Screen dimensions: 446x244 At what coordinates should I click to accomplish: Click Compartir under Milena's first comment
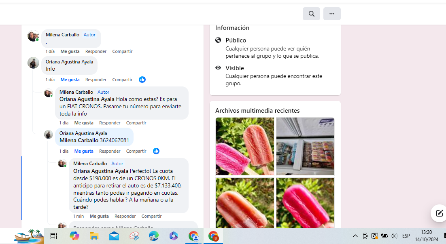[122, 51]
